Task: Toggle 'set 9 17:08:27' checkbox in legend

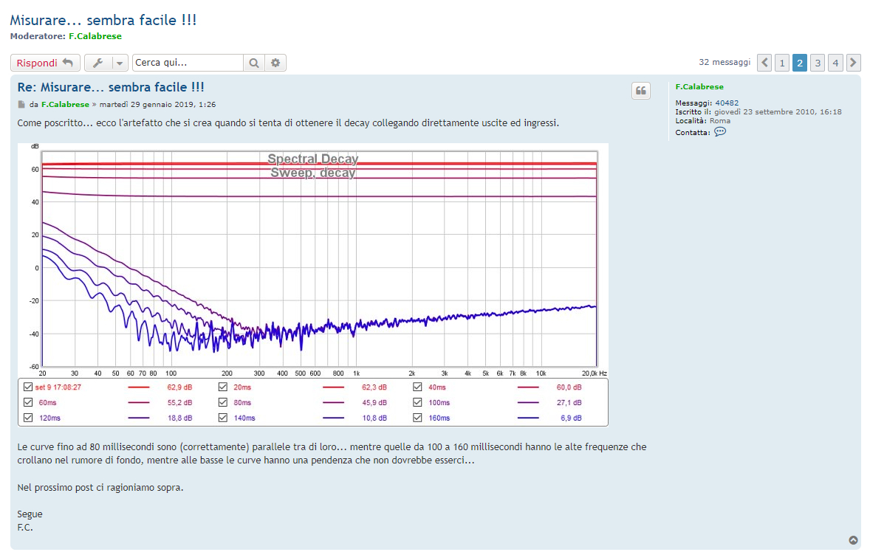Action: click(x=28, y=387)
